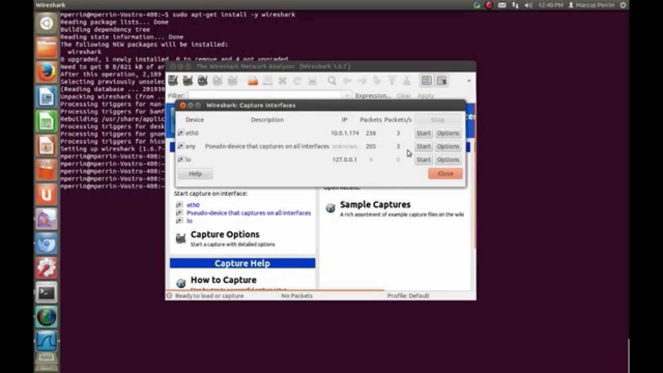Screen dimensions: 663x373
Task: Open LibreOffice Writer from the launcher
Action: click(47, 97)
